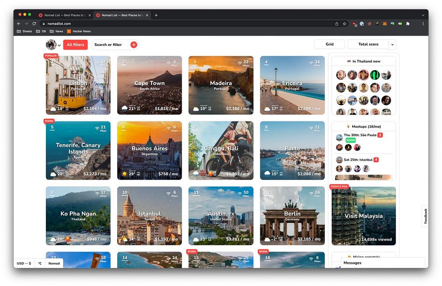442x286 pixels.
Task: Click the browser back arrow
Action: (x=19, y=24)
